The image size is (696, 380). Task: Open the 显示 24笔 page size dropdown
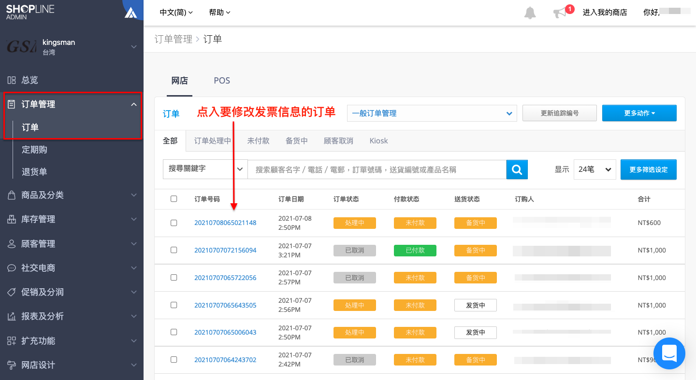tap(595, 169)
